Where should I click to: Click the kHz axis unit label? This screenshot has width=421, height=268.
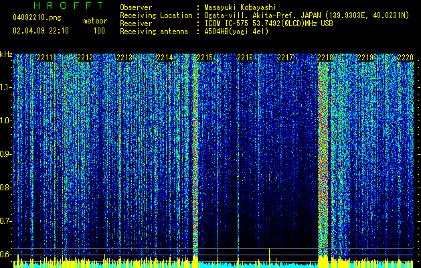6,54
